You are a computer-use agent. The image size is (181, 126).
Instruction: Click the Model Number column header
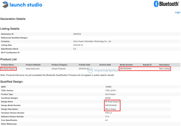pos(126,65)
